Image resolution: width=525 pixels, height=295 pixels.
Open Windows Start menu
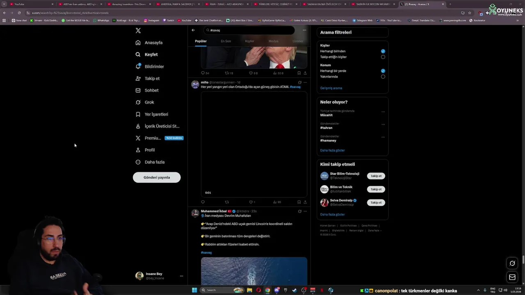coord(194,290)
